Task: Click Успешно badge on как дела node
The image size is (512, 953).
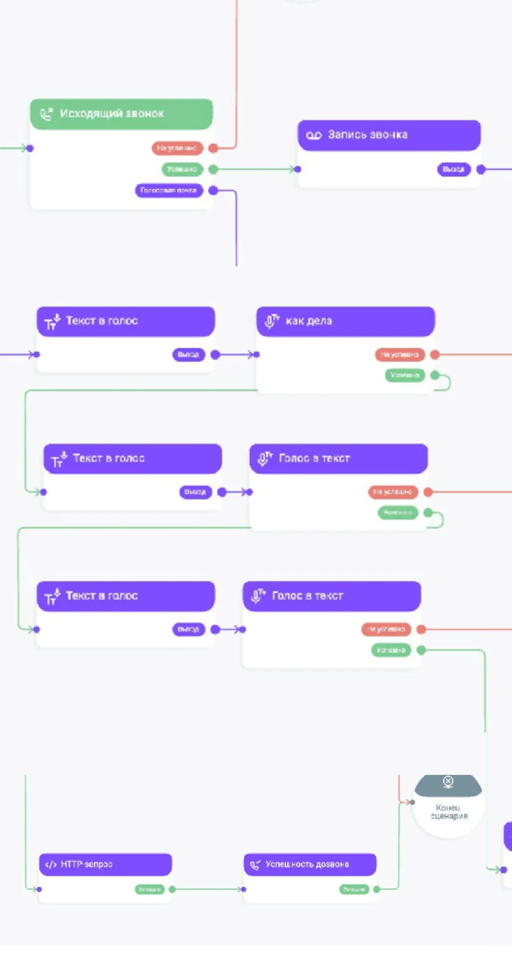Action: (405, 375)
